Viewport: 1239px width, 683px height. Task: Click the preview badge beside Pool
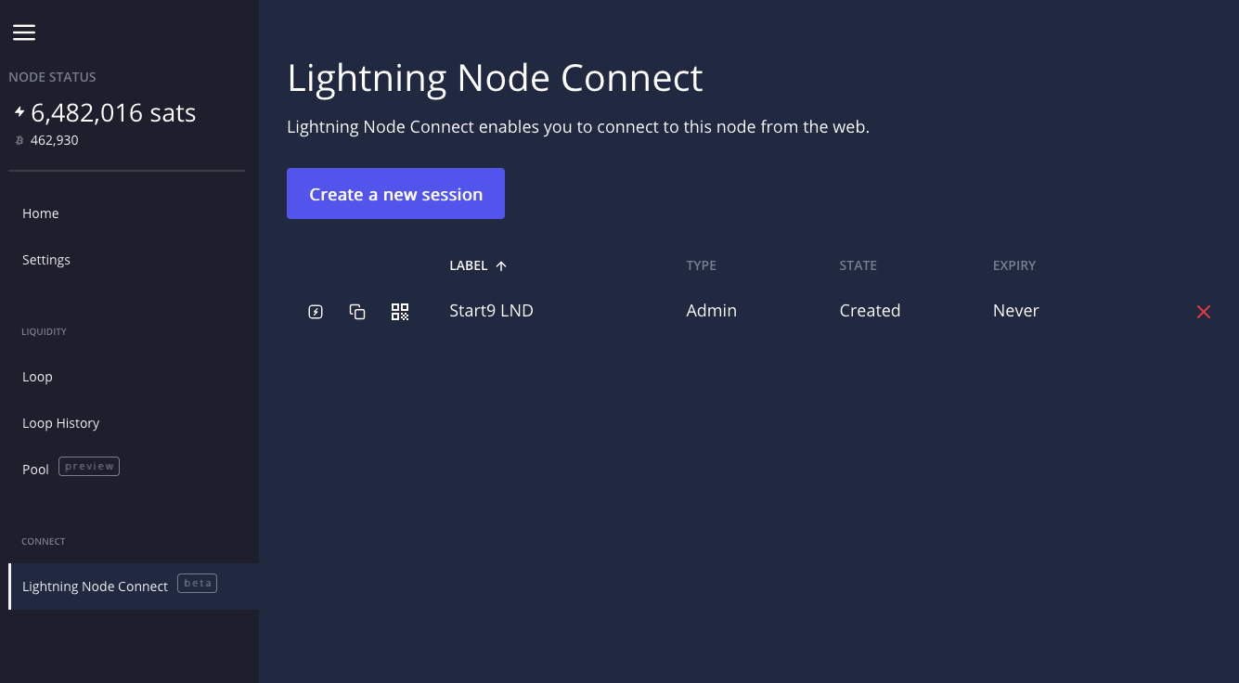88,466
